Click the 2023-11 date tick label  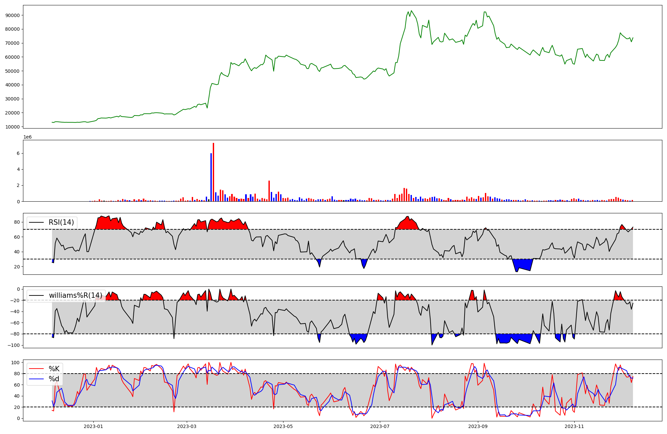pyautogui.click(x=575, y=426)
